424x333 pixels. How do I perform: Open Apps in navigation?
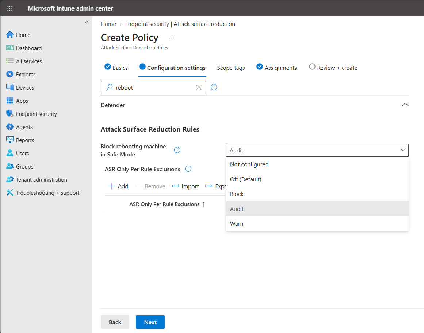pos(22,101)
